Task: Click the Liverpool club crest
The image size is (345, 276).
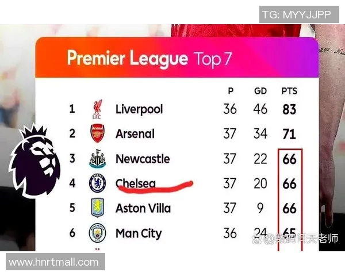Action: click(x=97, y=109)
